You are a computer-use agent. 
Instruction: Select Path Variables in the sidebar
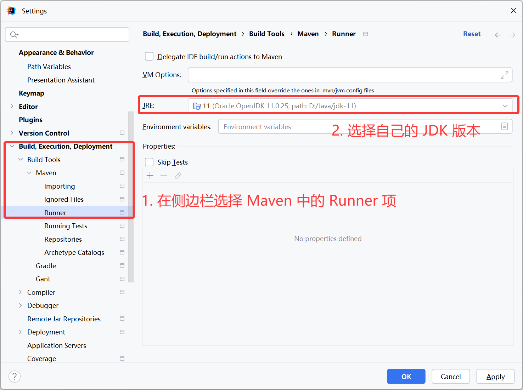49,67
